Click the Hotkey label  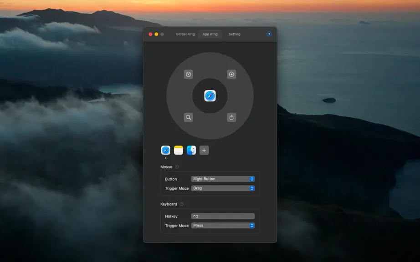tap(171, 216)
